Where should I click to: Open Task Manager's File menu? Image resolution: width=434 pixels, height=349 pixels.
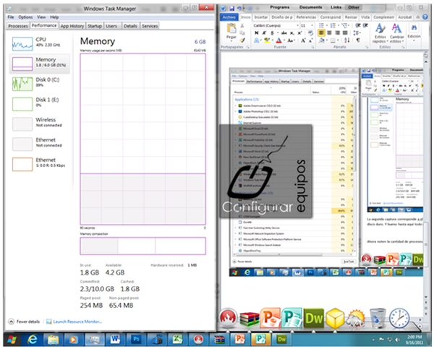coord(11,17)
